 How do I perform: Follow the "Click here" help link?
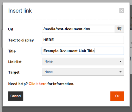pos(37,84)
